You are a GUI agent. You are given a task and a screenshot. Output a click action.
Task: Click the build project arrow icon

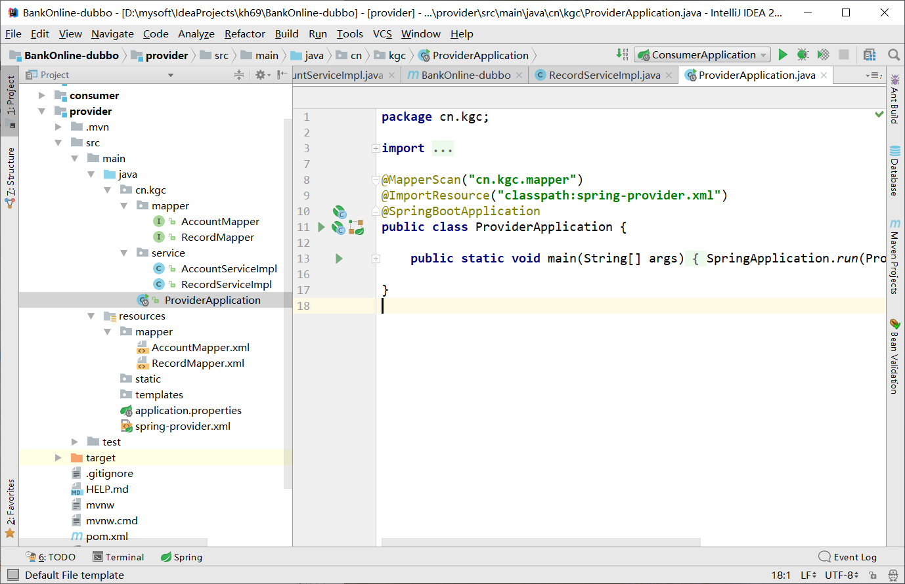[622, 55]
